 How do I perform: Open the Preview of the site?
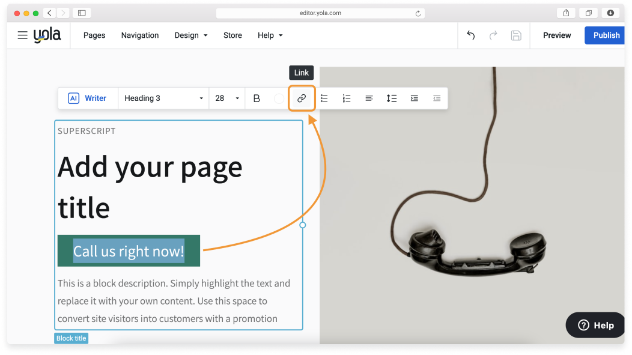(557, 35)
